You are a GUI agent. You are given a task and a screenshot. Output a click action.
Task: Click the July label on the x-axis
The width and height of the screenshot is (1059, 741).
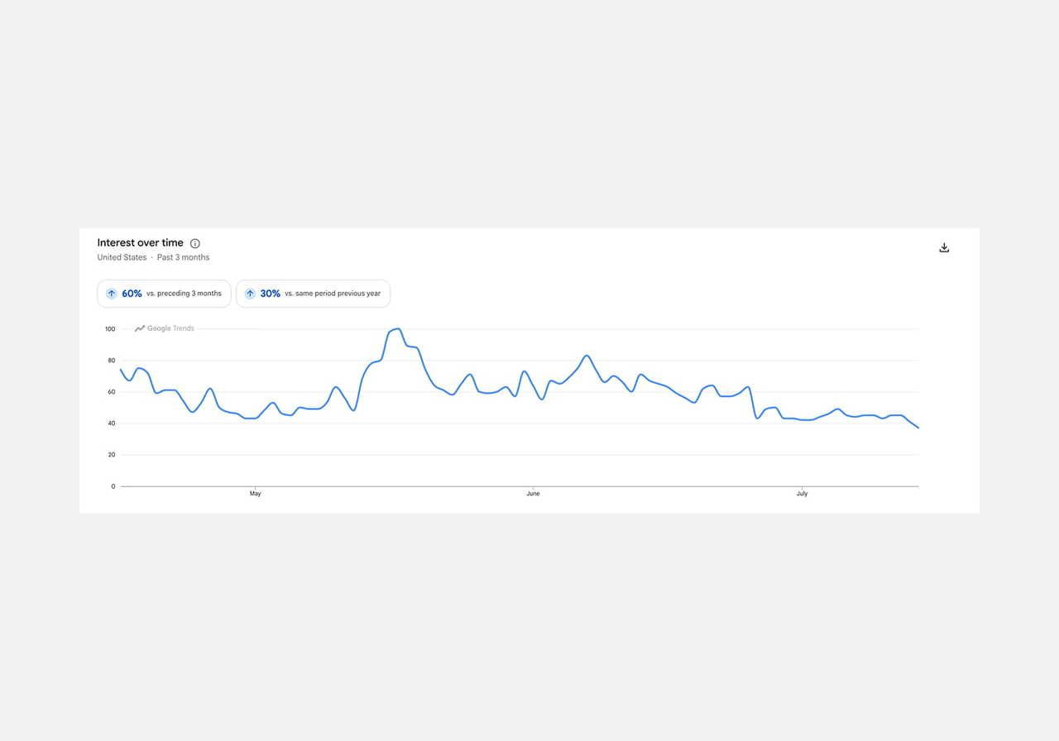[802, 494]
